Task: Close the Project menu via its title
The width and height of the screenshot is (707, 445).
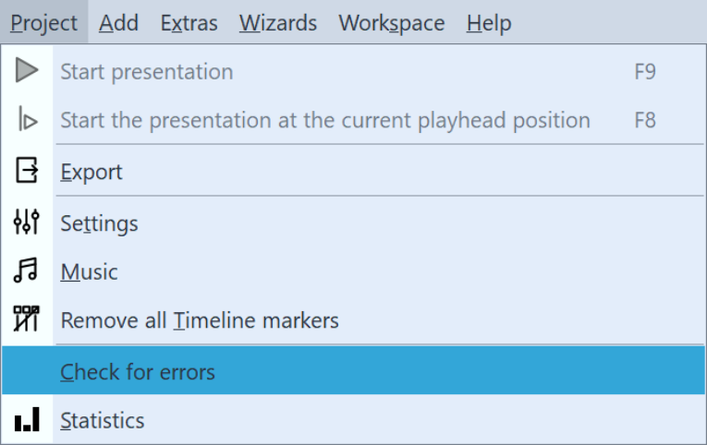Action: click(x=44, y=23)
